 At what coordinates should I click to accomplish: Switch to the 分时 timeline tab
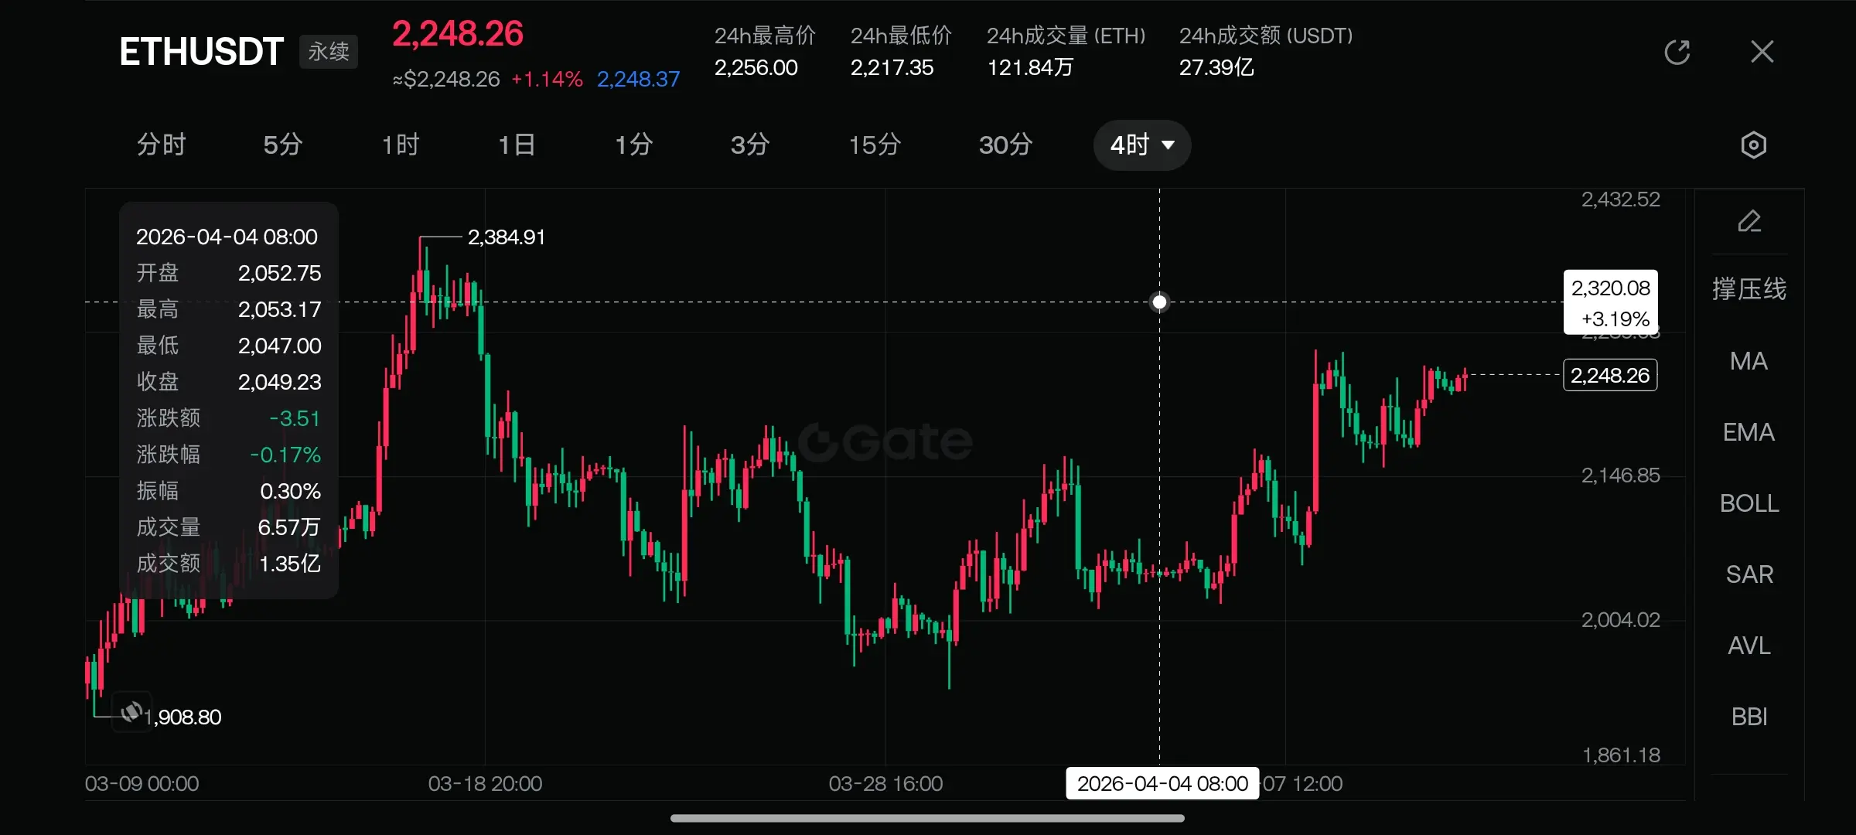(x=162, y=145)
